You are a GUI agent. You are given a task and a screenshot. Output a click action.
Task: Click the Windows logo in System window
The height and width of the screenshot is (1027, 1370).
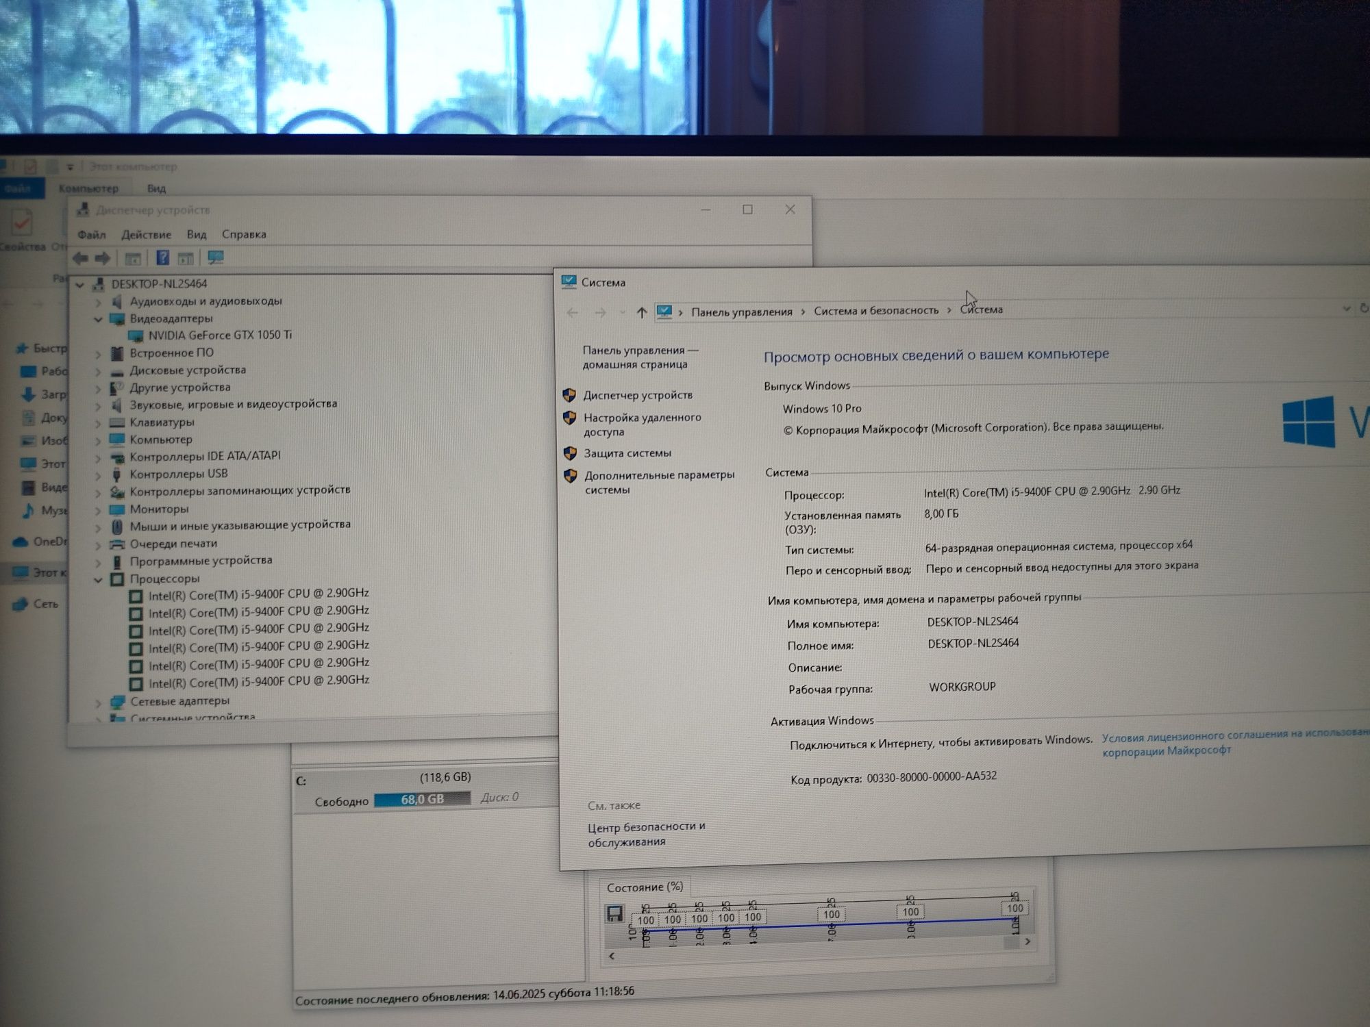(1308, 421)
